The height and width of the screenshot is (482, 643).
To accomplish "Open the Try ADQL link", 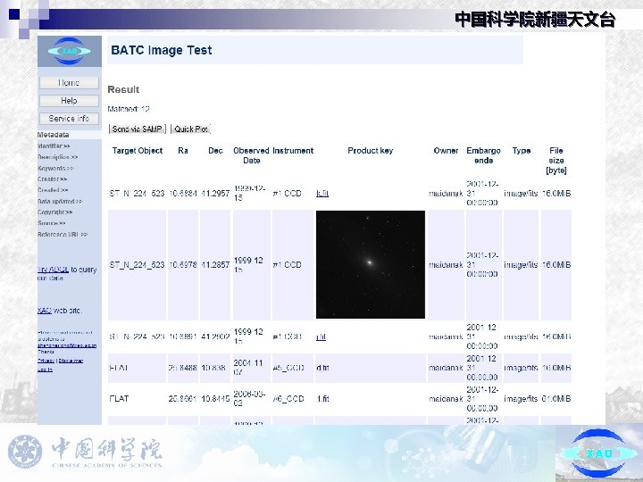I will (53, 270).
